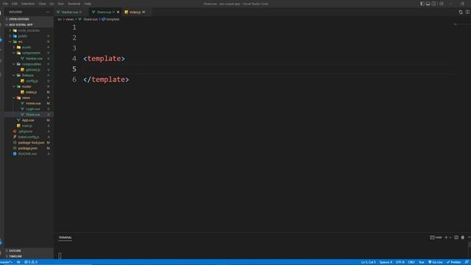Open README.md file
Viewport: 471px width, 265px height.
[29, 154]
